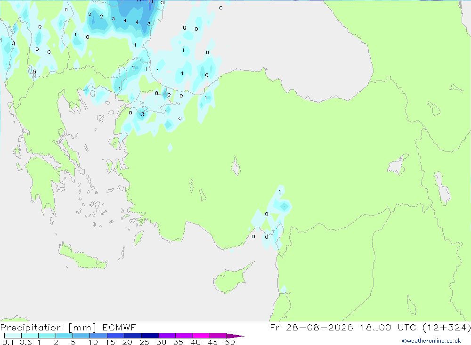Select the legend label '50'

[230, 342]
